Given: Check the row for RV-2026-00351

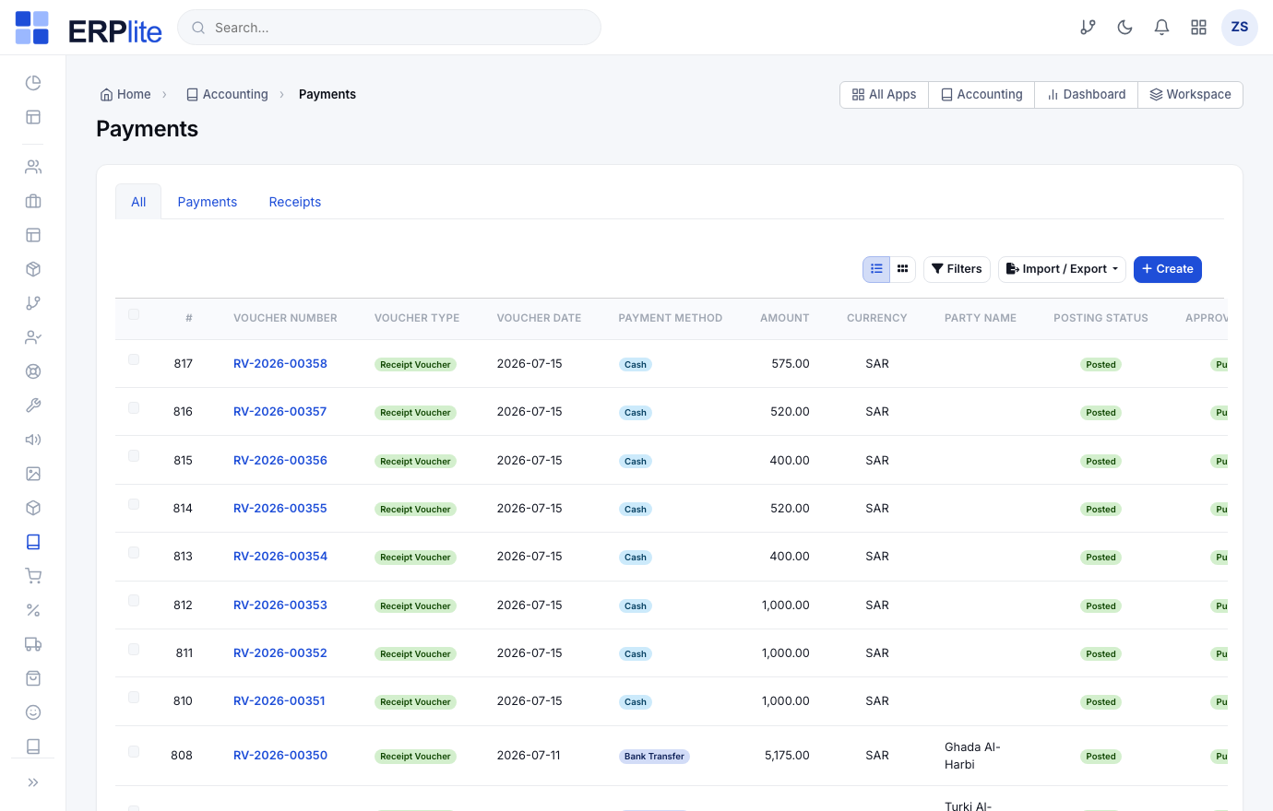Looking at the screenshot, I should click(134, 697).
